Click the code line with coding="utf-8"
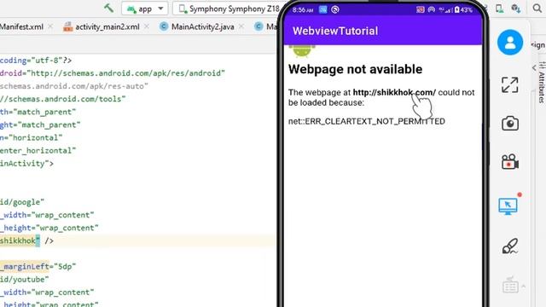Image resolution: width=546 pixels, height=307 pixels. click(x=36, y=61)
